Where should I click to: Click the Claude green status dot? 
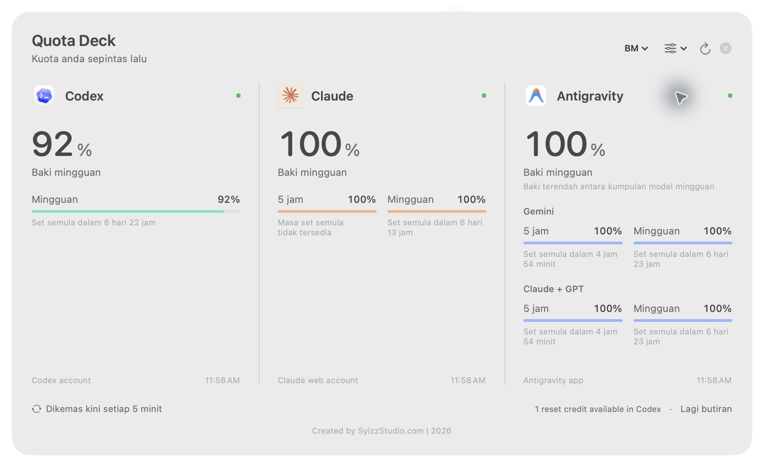[x=484, y=96]
